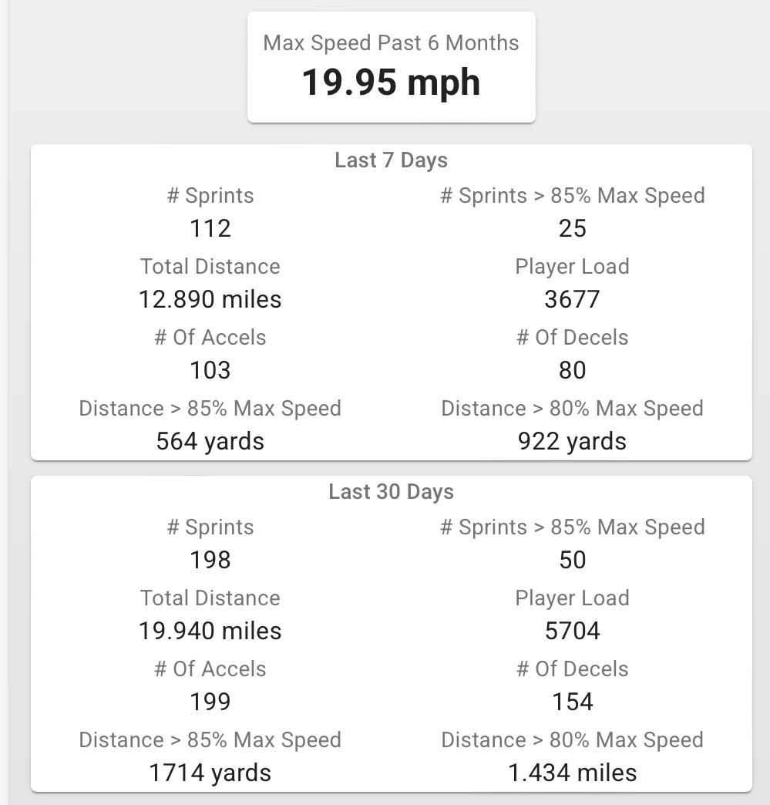Click the 199 accels count
Screen dimensions: 770x805
coord(210,702)
